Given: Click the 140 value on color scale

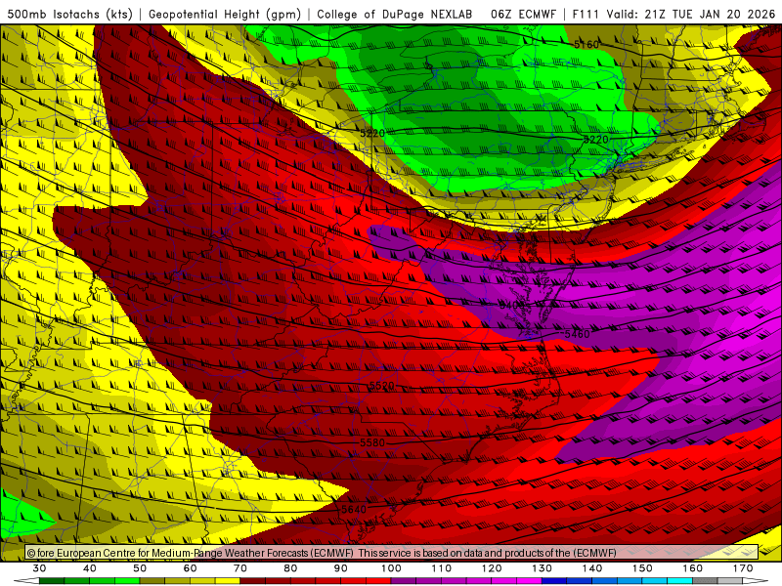Looking at the screenshot, I should pos(592,568).
